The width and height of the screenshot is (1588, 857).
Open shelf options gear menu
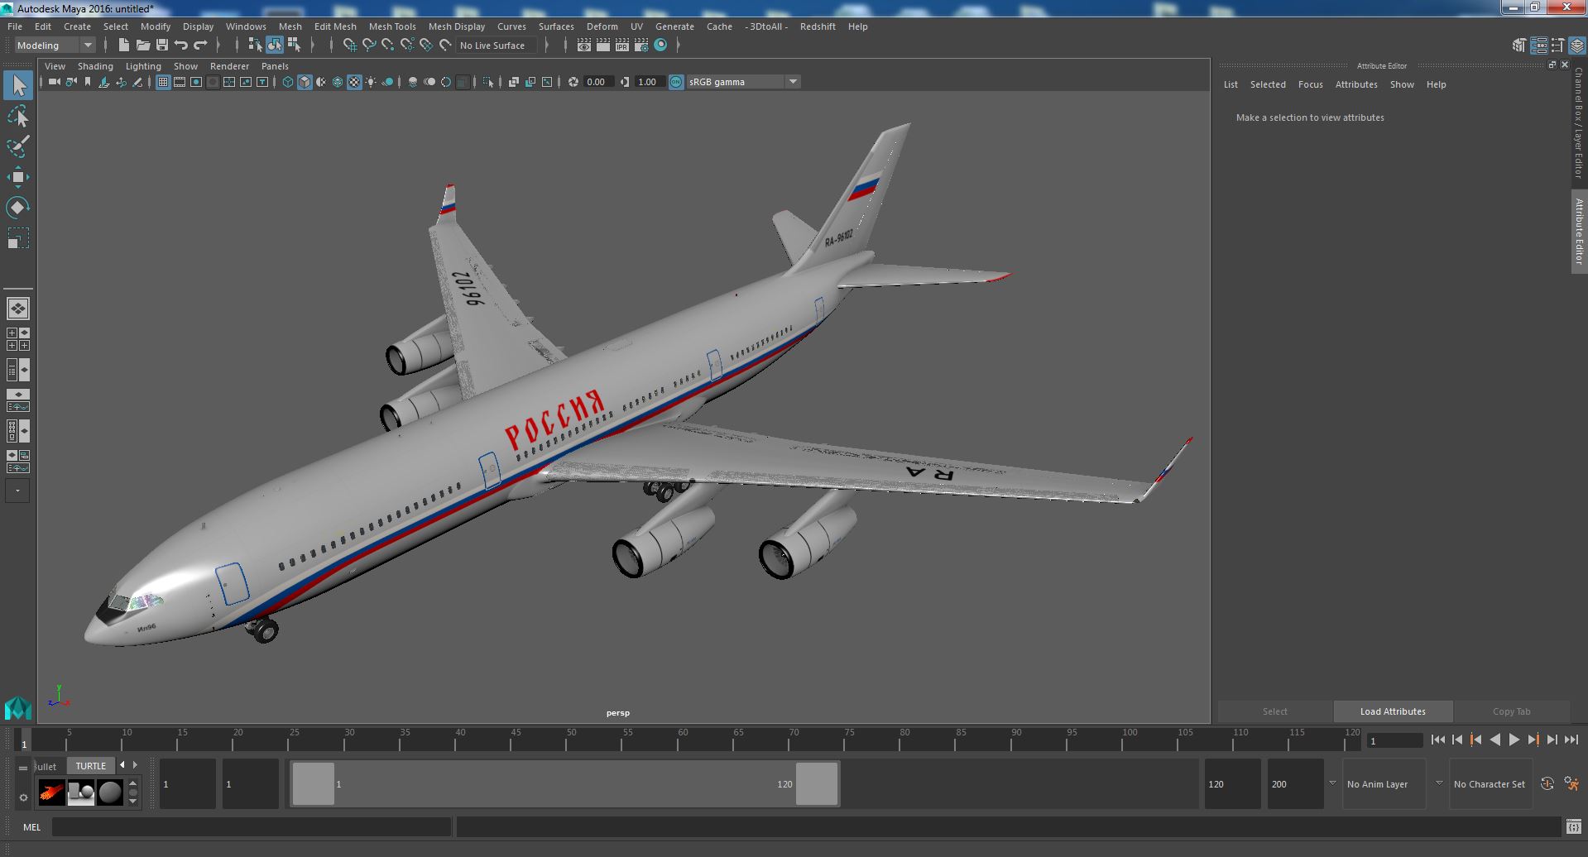pos(23,797)
